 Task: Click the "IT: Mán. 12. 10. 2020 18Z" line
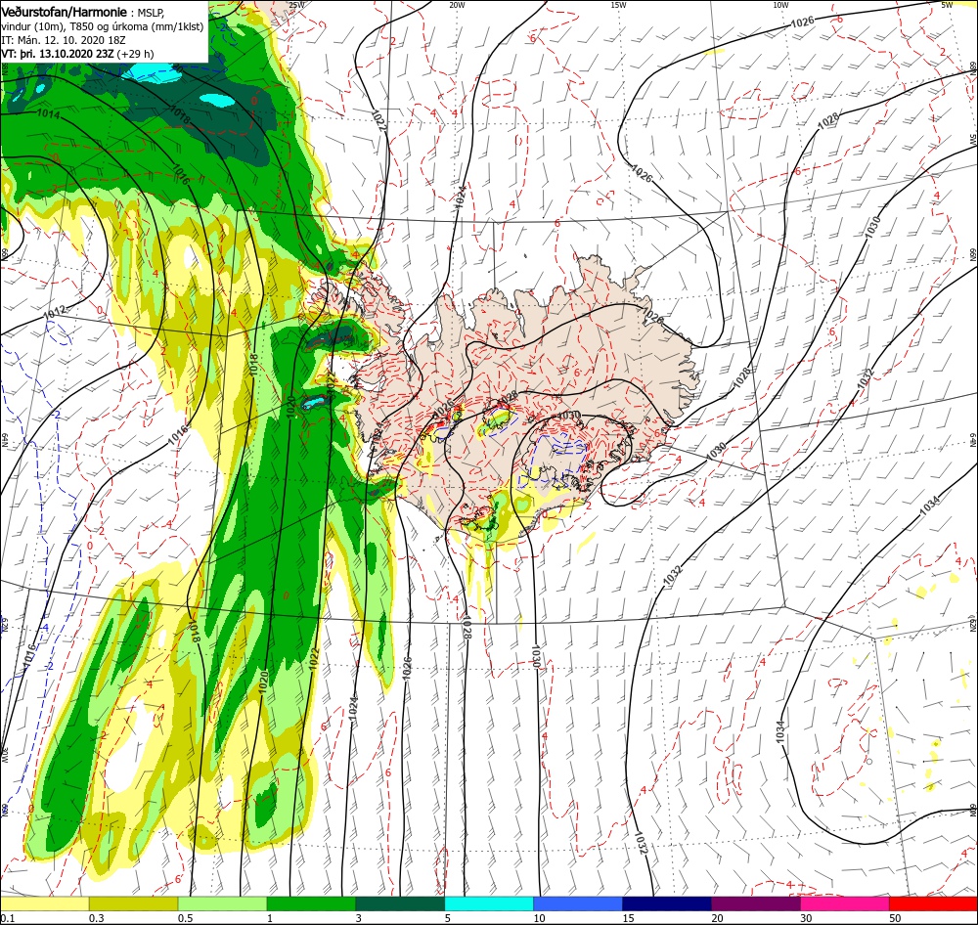[66, 40]
